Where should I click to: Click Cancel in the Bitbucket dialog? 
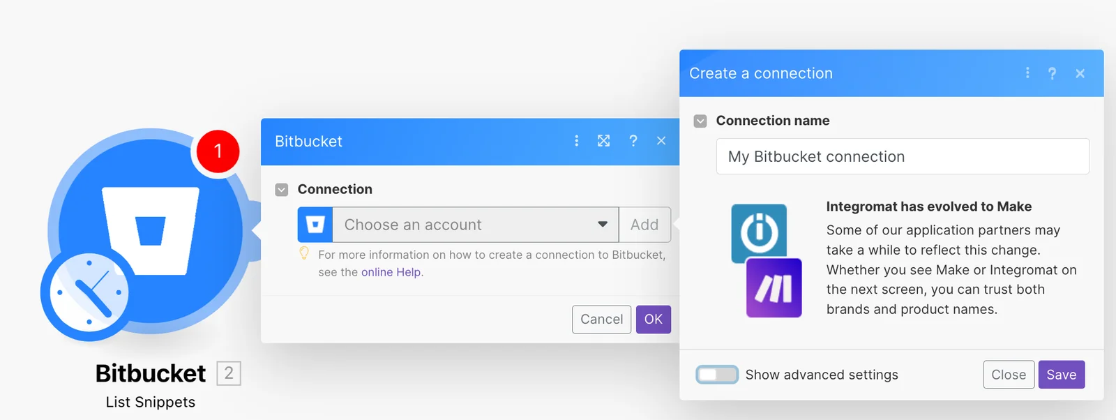pos(601,320)
